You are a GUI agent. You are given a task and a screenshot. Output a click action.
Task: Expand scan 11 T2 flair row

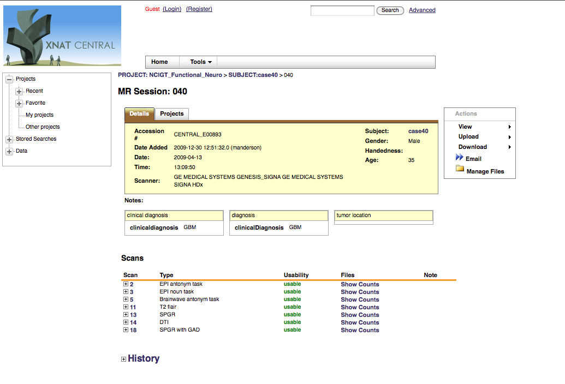[x=126, y=307]
